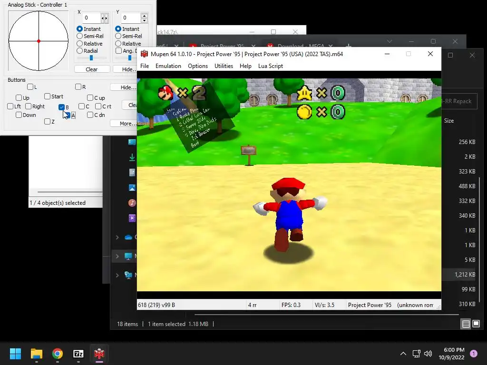Check the R shoulder checkbox
Image resolution: width=487 pixels, height=365 pixels.
point(78,86)
